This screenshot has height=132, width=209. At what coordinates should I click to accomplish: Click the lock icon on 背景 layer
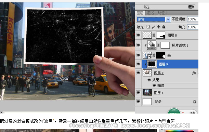click(195, 102)
